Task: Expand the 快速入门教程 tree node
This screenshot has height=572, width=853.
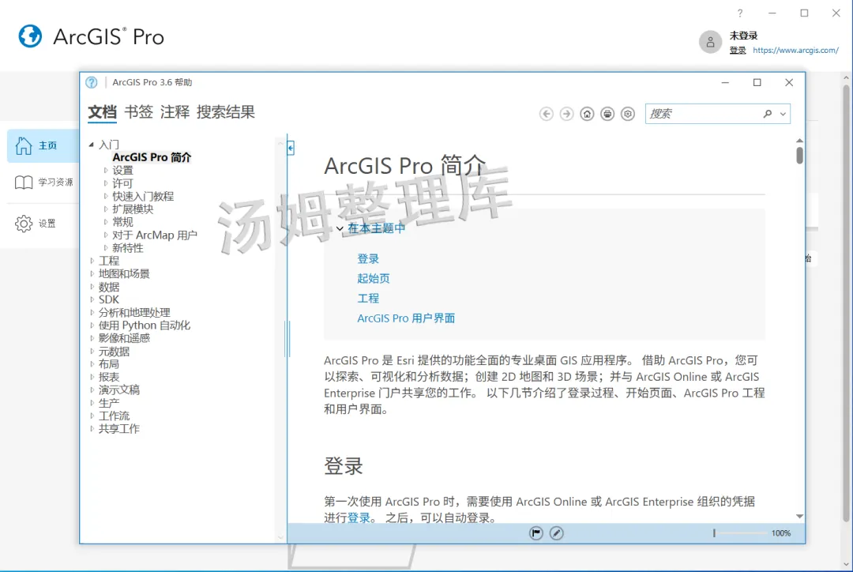Action: (106, 196)
